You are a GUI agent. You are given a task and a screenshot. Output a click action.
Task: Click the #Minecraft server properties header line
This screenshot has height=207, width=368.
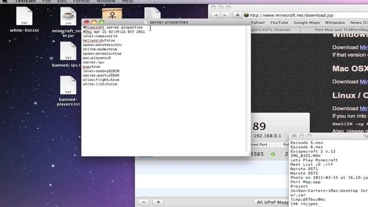point(113,28)
